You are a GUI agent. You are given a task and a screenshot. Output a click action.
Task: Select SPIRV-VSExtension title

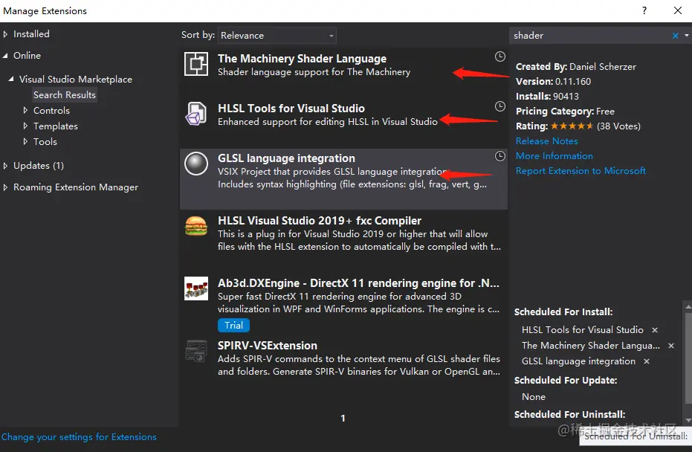(268, 346)
